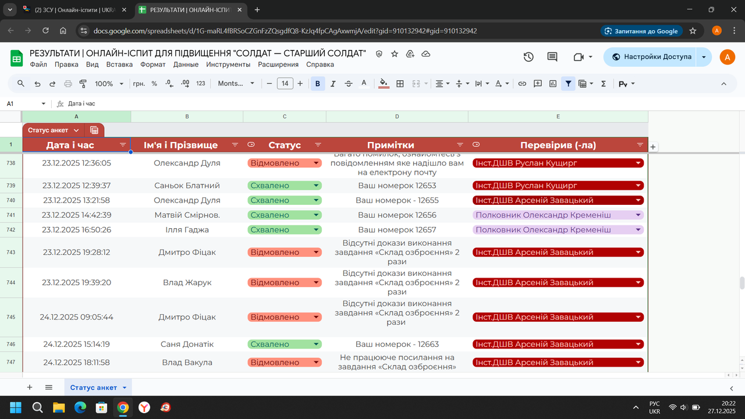Image resolution: width=745 pixels, height=419 pixels.
Task: Apply currency format (грн.)
Action: (139, 84)
